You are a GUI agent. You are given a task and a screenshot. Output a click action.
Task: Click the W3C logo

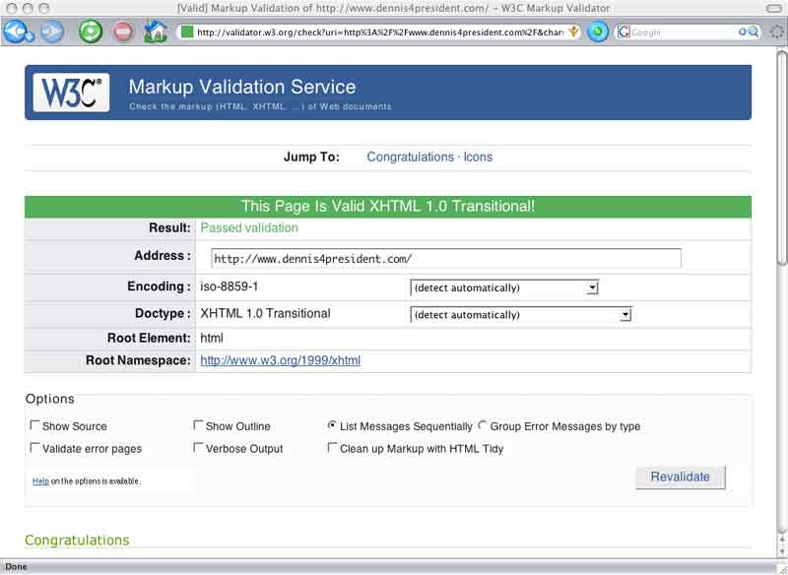(71, 93)
